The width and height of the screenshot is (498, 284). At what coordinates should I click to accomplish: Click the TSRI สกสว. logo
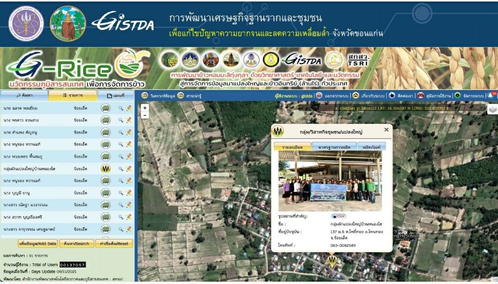point(358,59)
